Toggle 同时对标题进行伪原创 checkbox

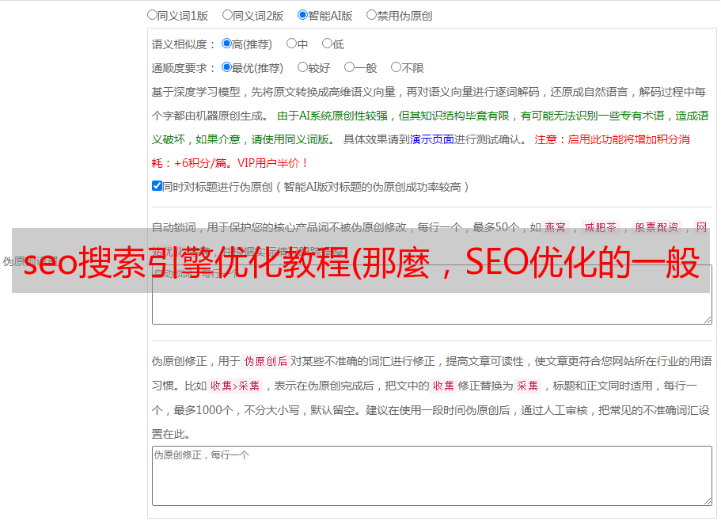(157, 186)
